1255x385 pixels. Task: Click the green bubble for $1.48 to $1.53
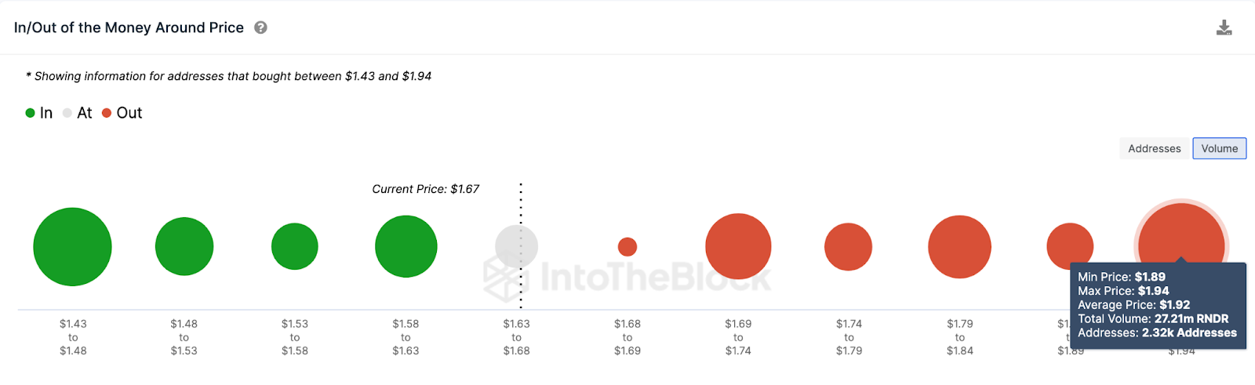[184, 247]
